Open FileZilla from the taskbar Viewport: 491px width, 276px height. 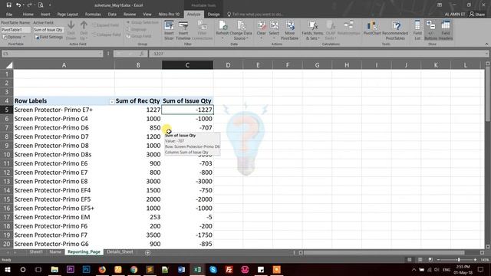point(229,269)
